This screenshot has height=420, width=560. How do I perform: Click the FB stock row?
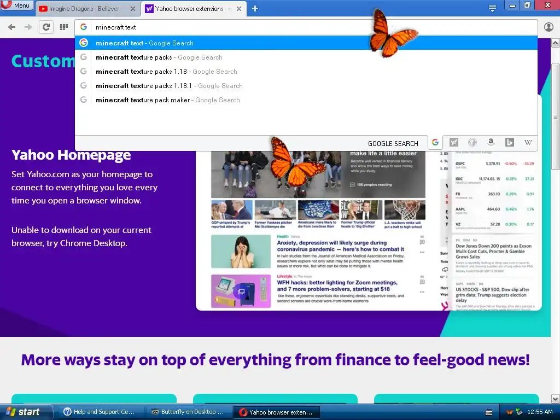(494, 195)
